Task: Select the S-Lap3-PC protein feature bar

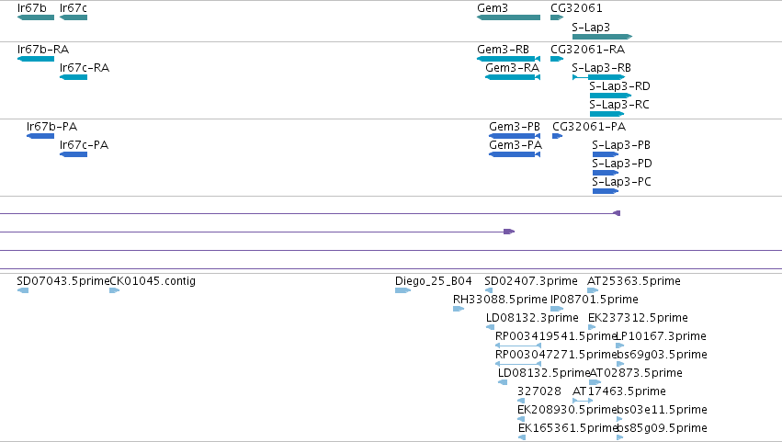Action: point(606,191)
